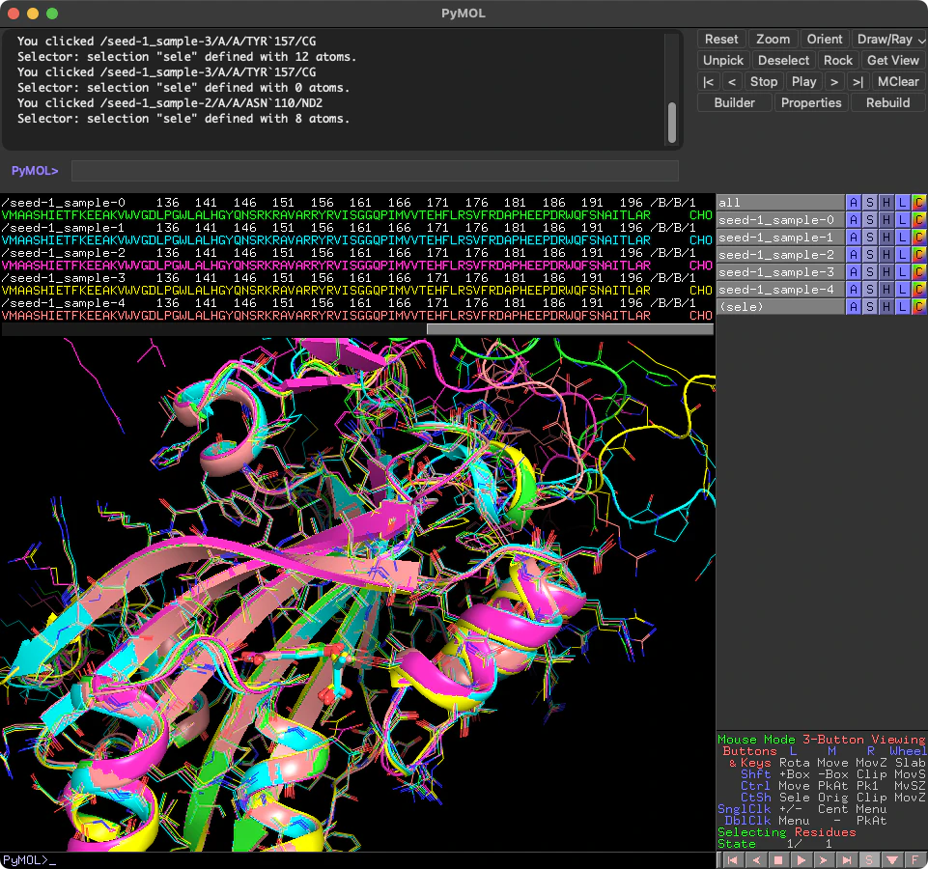The height and width of the screenshot is (869, 928).
Task: Toggle visibility of seed-1_sample-1 object
Action: (x=780, y=238)
